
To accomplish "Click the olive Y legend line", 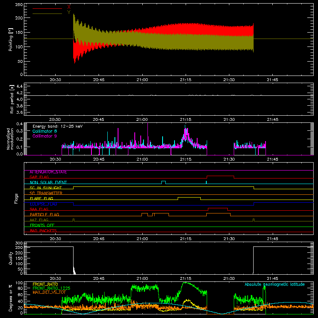I will [x=47, y=14].
